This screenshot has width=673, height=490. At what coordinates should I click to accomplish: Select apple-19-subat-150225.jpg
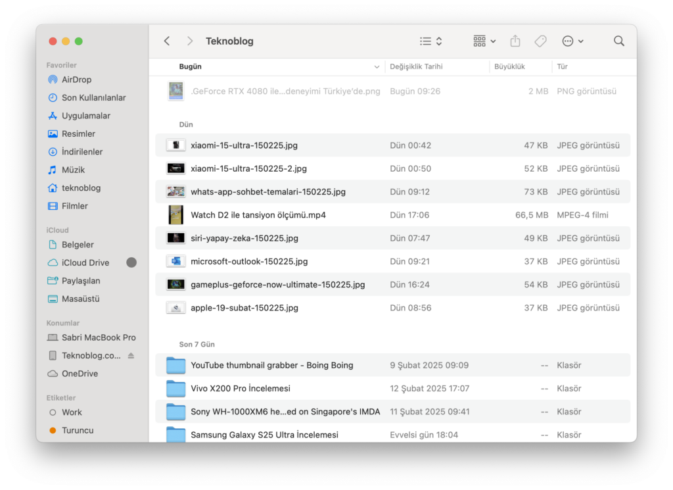pyautogui.click(x=393, y=308)
